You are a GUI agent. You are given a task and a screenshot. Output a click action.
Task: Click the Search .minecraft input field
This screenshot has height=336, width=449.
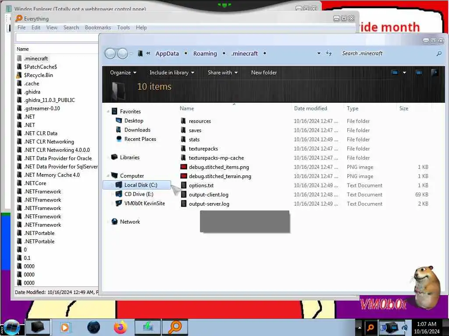click(387, 53)
